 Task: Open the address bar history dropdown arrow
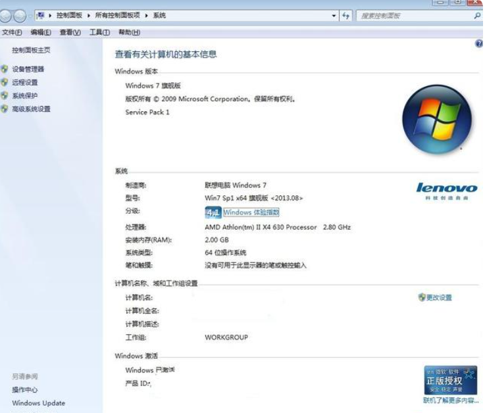(x=334, y=15)
